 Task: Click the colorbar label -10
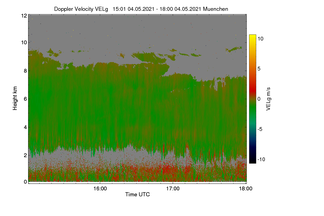(261, 159)
